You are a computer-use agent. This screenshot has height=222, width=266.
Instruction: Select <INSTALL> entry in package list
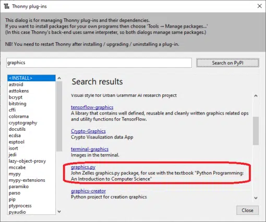(31, 78)
